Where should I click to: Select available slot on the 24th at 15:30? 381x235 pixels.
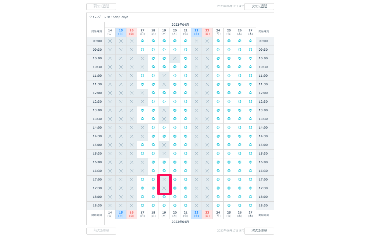[x=218, y=154]
